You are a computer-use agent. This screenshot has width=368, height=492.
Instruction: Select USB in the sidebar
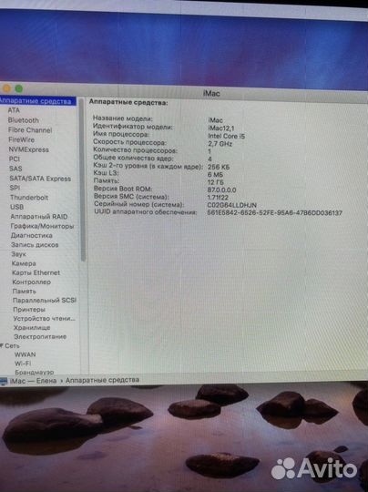pos(17,207)
